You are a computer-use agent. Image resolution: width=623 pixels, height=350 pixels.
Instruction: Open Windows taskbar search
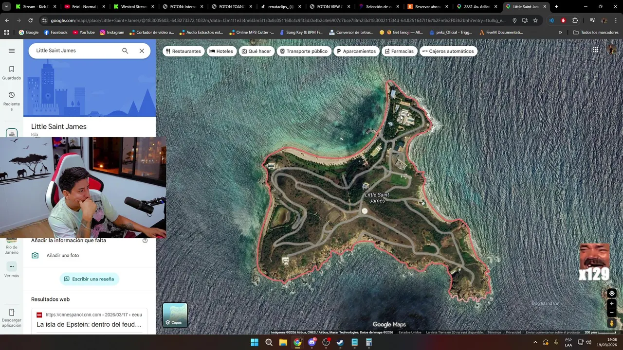[x=269, y=342]
